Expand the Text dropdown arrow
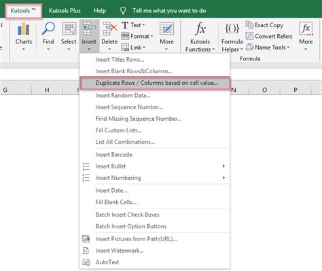This screenshot has width=322, height=271. [x=143, y=25]
